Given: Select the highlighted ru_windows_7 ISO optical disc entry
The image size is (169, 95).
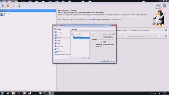Looking at the screenshot, I should click(81, 38).
